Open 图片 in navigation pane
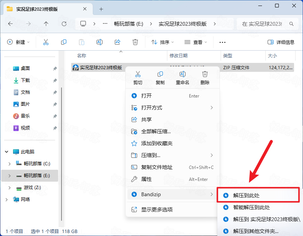The image size is (303, 236). (x=25, y=104)
